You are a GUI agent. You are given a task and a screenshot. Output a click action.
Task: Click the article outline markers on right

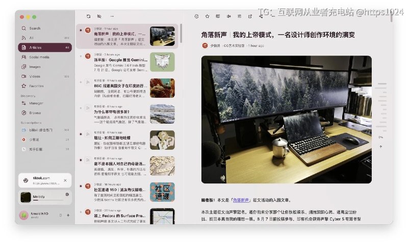coord(381,106)
